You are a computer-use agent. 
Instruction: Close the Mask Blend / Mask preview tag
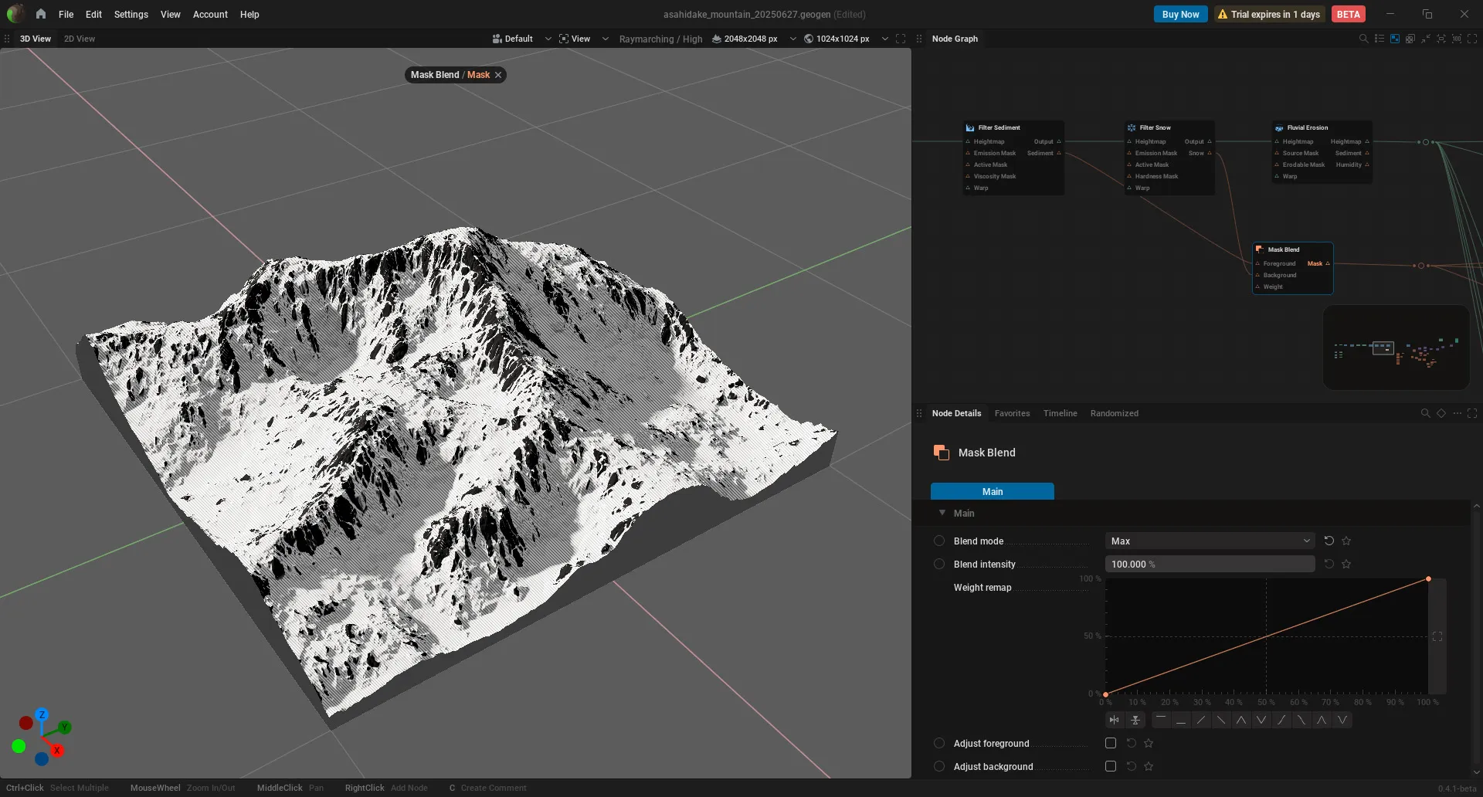(x=498, y=75)
